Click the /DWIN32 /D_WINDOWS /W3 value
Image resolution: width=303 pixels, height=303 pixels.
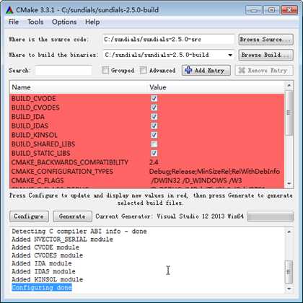(x=196, y=180)
